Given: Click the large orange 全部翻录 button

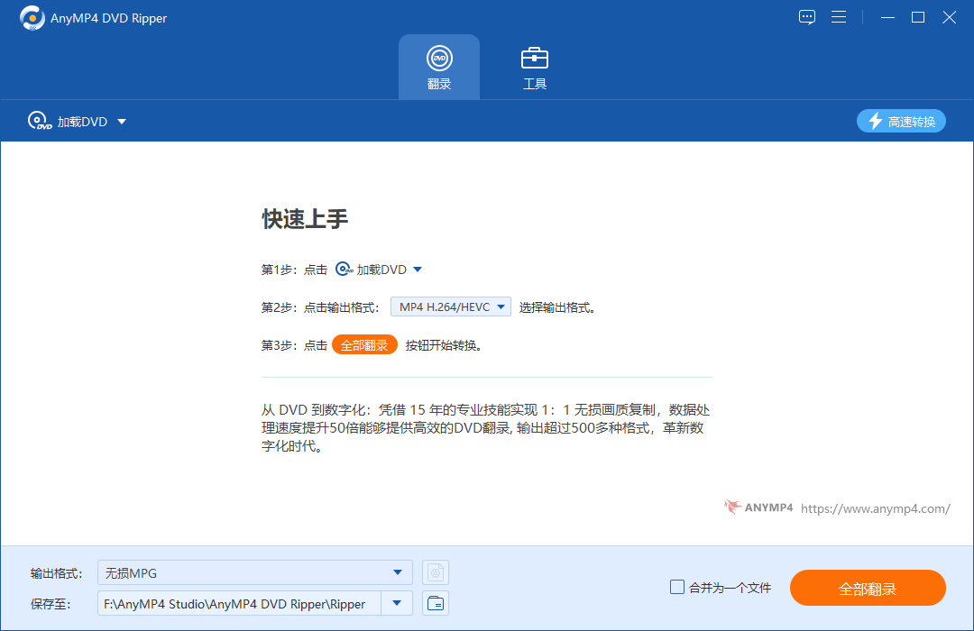Looking at the screenshot, I should (868, 588).
